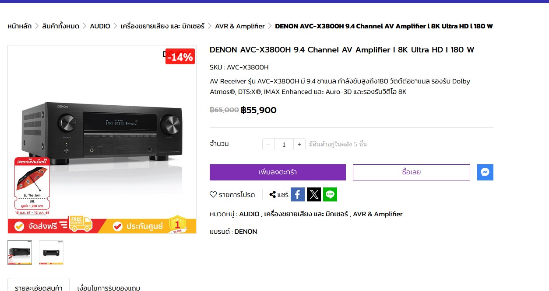Share product via LINE icon

(330, 194)
